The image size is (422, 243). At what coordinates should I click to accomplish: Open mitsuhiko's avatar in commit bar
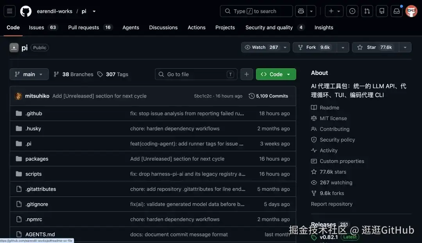pyautogui.click(x=18, y=96)
